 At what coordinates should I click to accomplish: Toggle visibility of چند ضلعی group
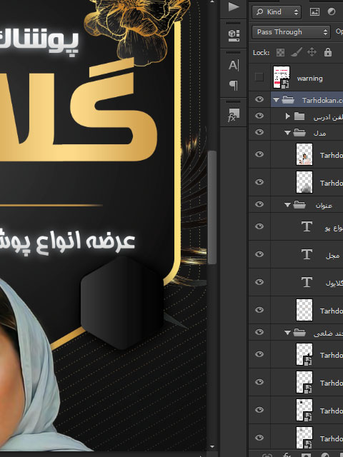[259, 332]
